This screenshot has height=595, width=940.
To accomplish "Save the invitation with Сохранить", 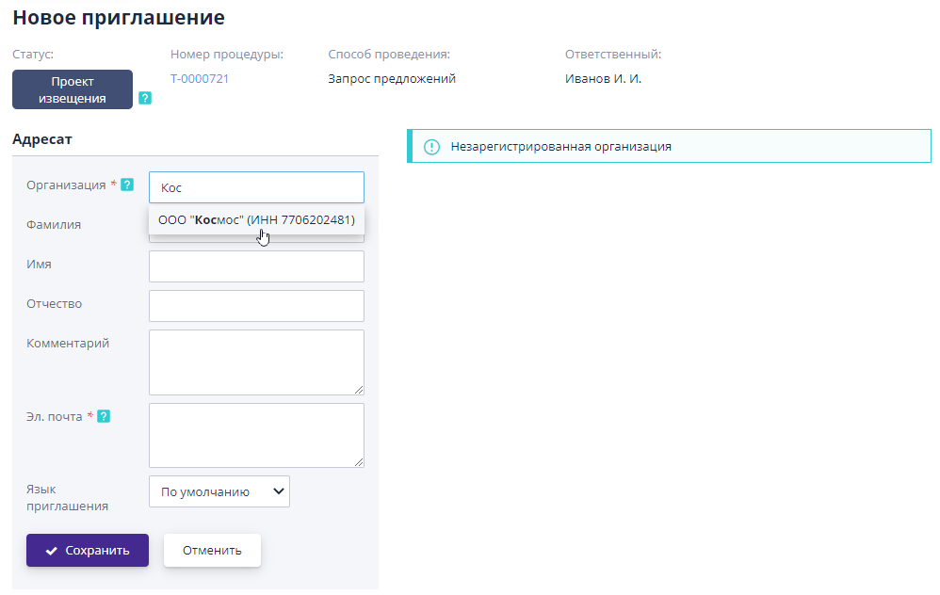I will click(x=88, y=550).
